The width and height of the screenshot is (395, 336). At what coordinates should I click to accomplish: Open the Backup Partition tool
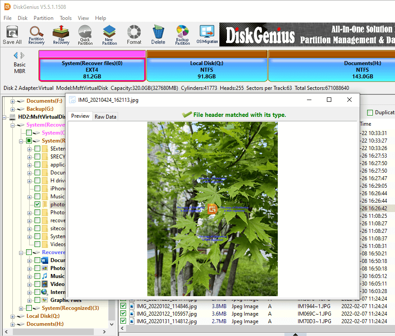(182, 35)
